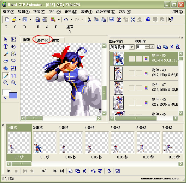Click delete object X icon in object panel

pyautogui.click(x=172, y=47)
